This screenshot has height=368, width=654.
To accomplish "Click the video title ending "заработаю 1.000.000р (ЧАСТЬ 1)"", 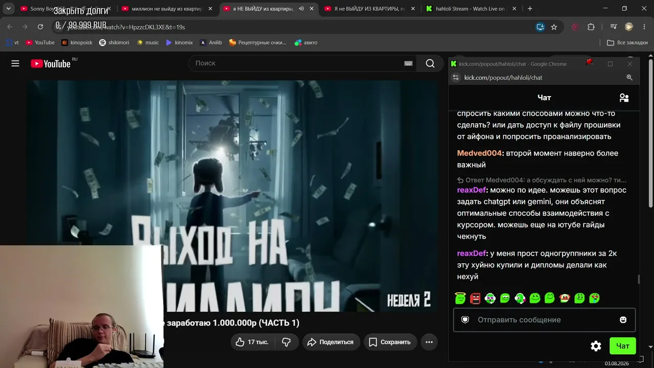I will [x=231, y=323].
